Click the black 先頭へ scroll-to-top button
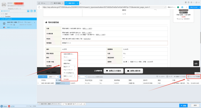 click(x=196, y=63)
